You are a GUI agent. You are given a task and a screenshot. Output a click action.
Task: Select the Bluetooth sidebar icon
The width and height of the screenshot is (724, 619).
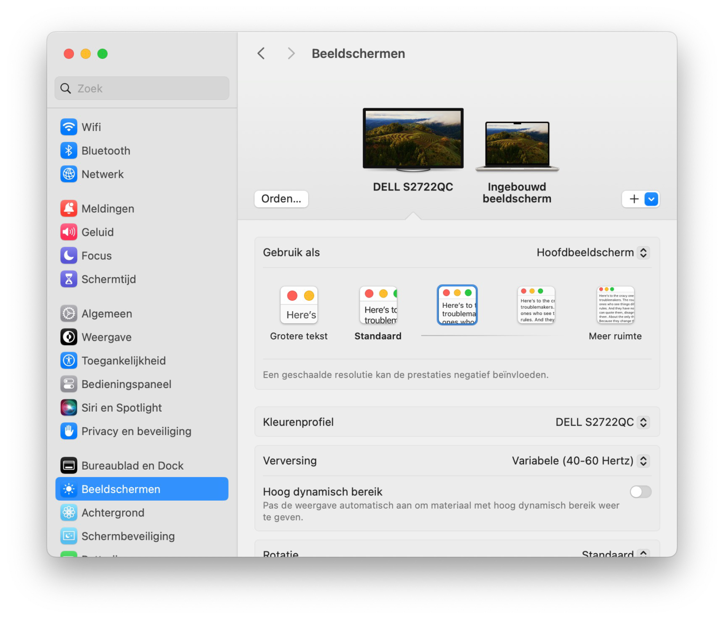click(x=69, y=150)
